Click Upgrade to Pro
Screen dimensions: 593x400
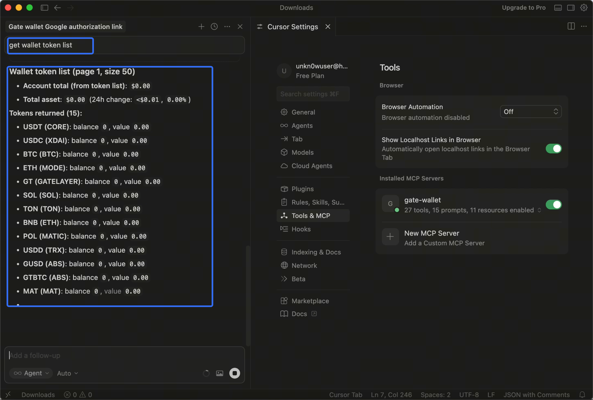tap(524, 8)
